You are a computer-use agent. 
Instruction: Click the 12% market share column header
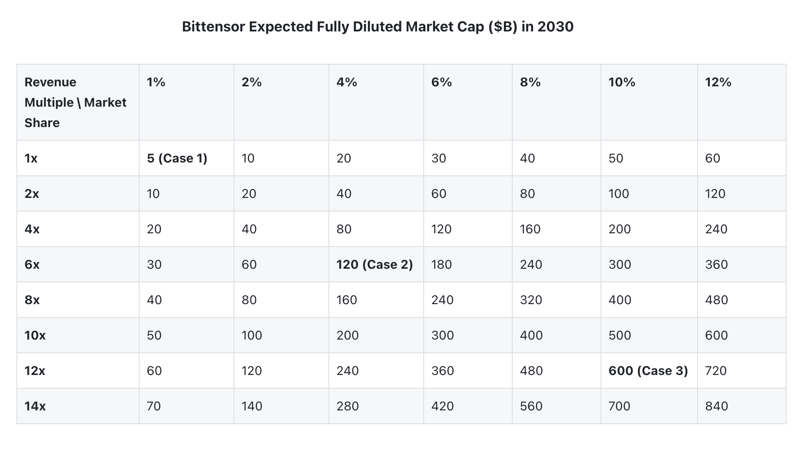point(718,82)
